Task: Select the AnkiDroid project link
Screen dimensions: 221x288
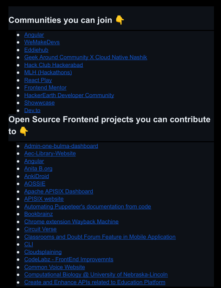Action: click(37, 176)
